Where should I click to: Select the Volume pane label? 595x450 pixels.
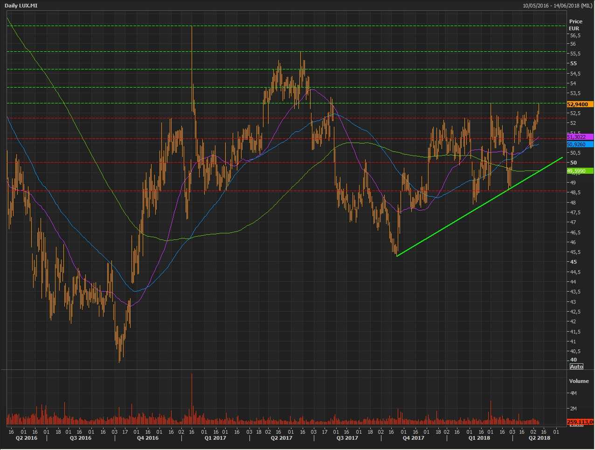579,381
